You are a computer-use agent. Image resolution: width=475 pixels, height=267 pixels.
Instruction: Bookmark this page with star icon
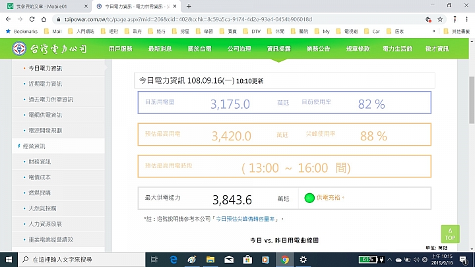tap(440, 19)
